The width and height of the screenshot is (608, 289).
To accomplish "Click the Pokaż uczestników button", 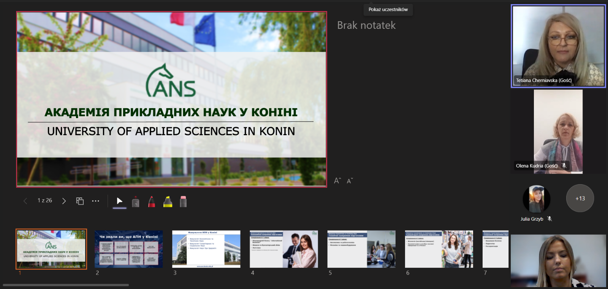I will pyautogui.click(x=388, y=9).
